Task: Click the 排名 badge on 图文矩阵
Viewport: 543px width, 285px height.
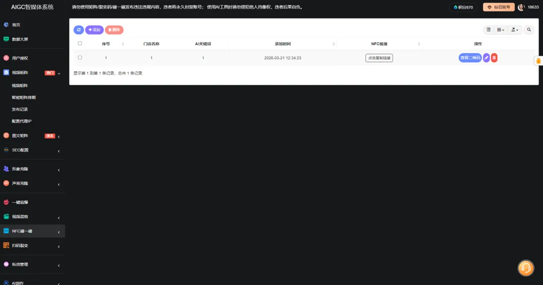Action: click(50, 136)
